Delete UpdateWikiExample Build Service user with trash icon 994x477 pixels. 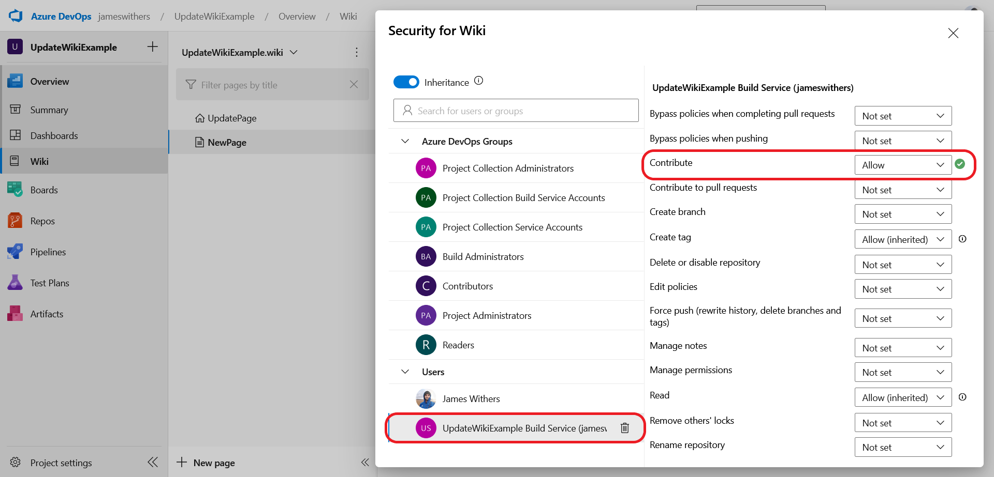[625, 428]
